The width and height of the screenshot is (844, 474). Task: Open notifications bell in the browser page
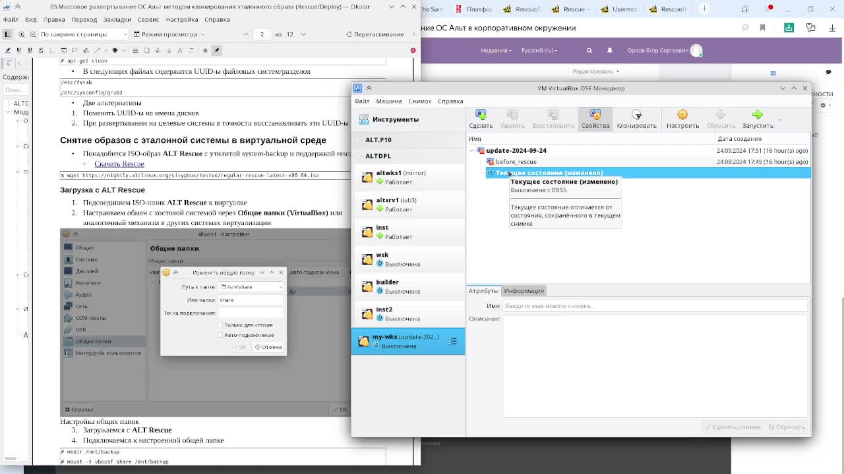pos(609,50)
